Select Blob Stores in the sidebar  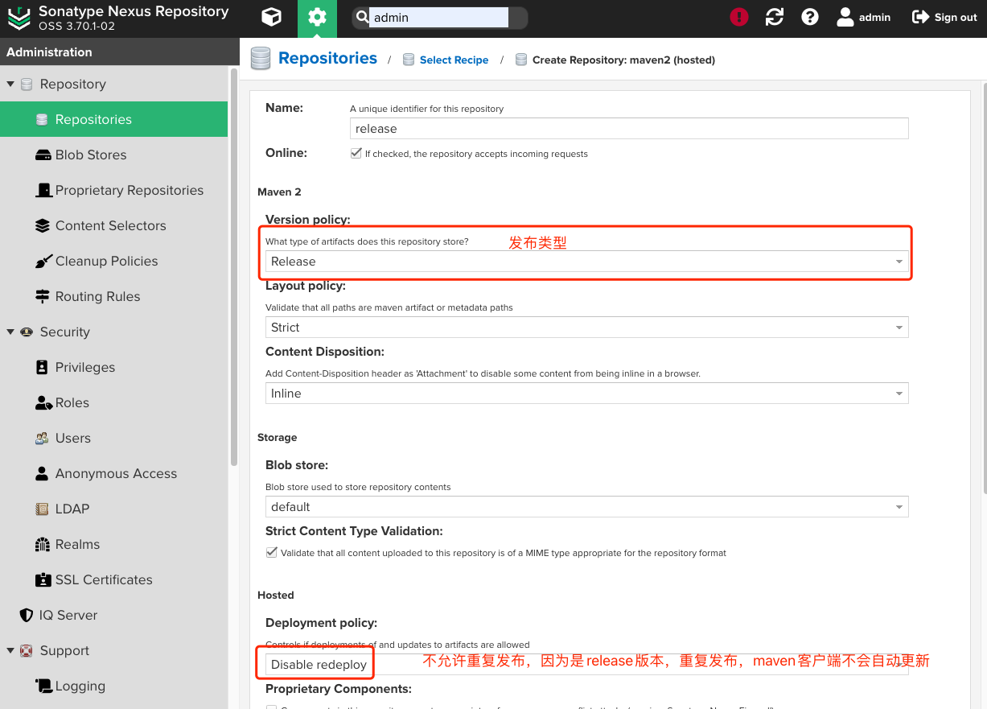tap(90, 155)
